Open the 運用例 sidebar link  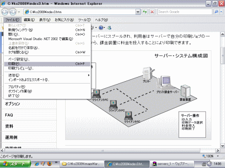(x=11, y=137)
